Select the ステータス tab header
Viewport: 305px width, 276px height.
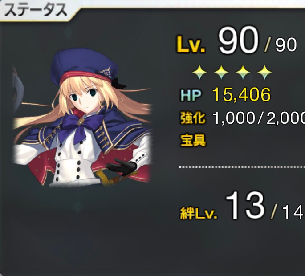click(x=36, y=10)
